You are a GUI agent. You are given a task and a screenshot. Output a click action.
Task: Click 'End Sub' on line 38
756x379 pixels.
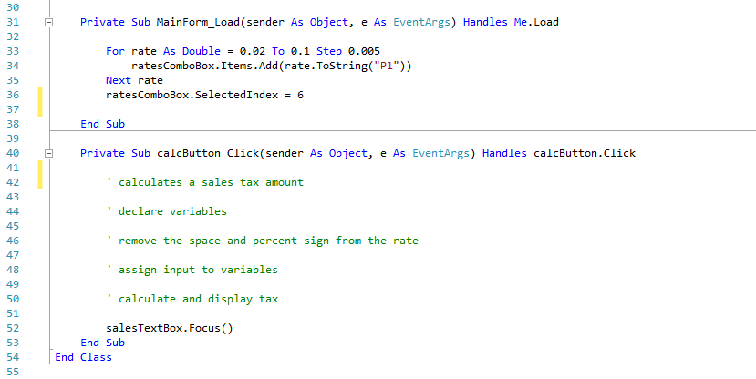(102, 124)
